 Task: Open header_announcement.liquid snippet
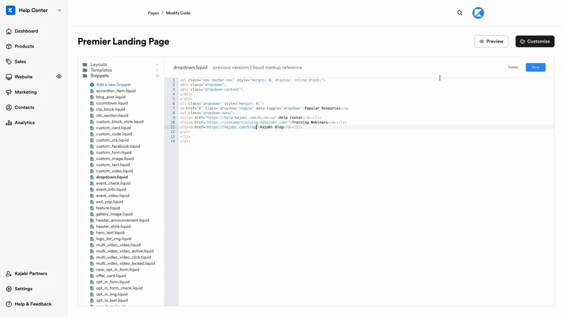coord(122,221)
